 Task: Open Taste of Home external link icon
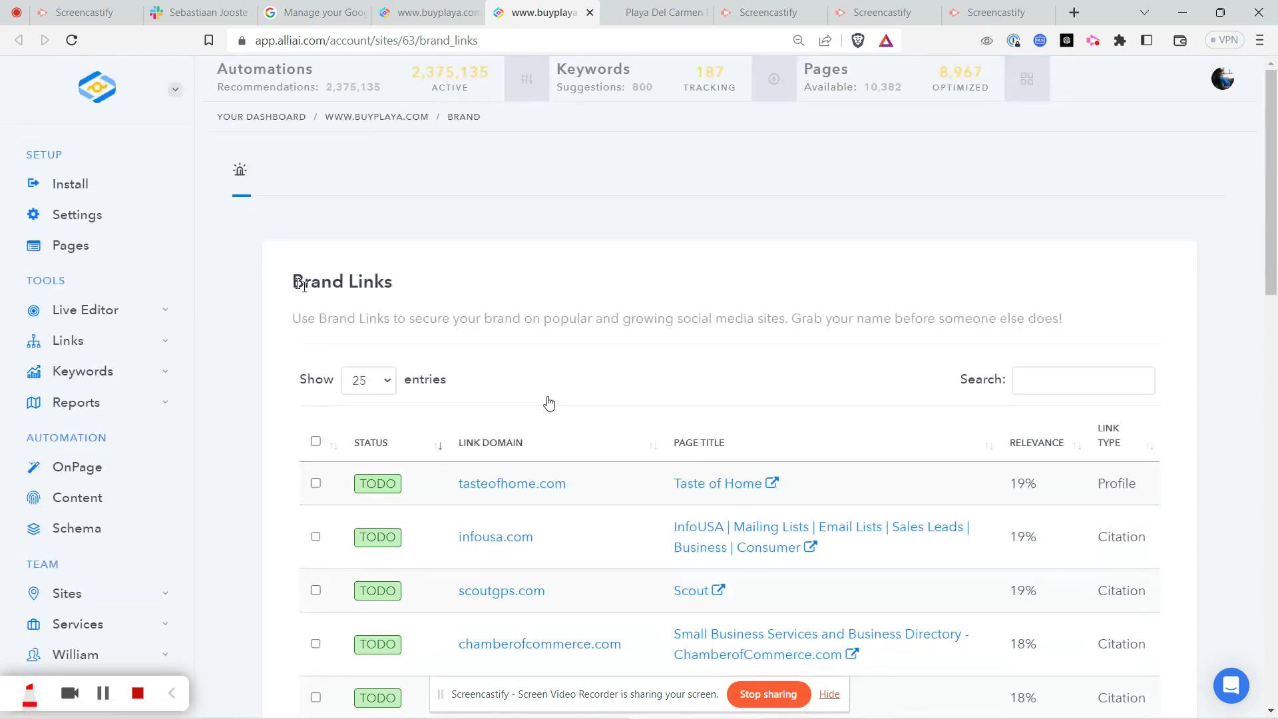[772, 483]
